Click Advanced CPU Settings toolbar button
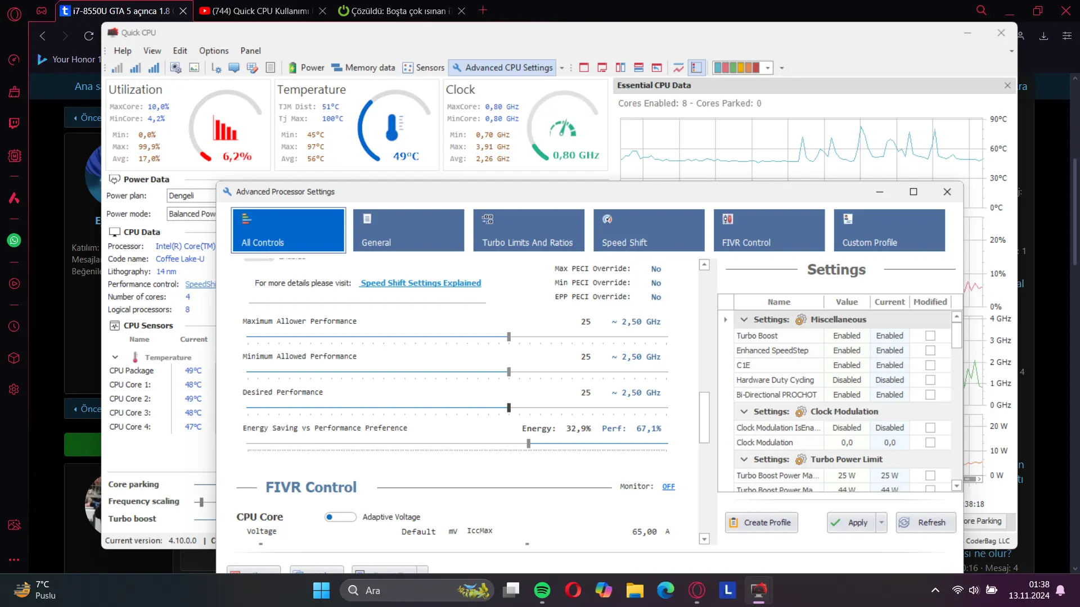This screenshot has width=1080, height=607. [502, 67]
